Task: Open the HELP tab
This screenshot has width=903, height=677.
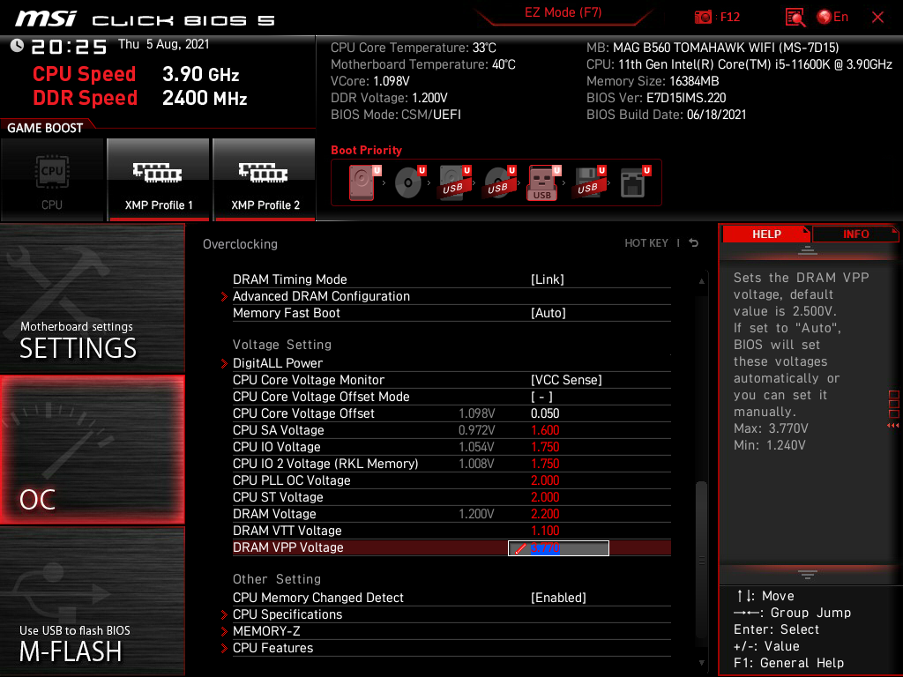Action: [x=766, y=234]
